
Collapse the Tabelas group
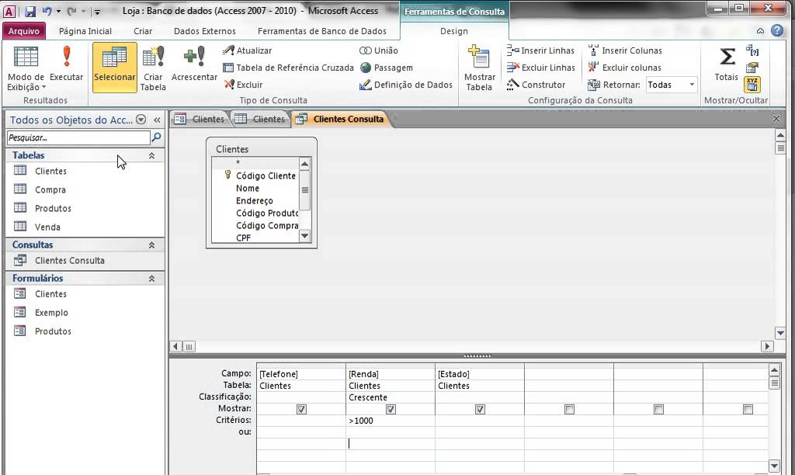click(x=151, y=156)
